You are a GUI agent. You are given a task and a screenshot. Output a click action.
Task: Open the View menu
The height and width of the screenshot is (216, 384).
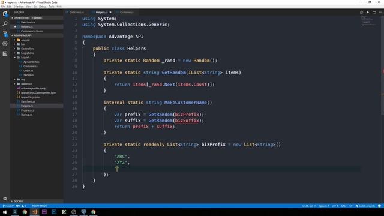point(28,7)
